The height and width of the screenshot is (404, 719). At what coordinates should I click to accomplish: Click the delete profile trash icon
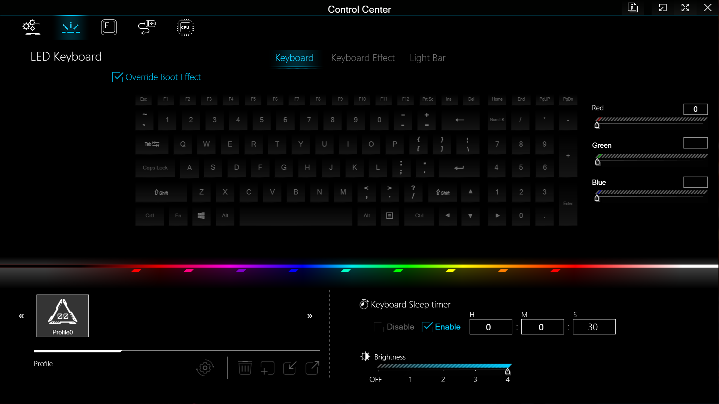[x=245, y=368]
